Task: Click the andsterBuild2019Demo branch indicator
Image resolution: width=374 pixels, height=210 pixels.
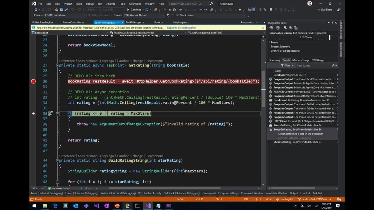Action: click(x=315, y=199)
